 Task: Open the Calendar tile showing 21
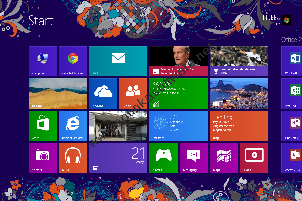click(x=118, y=158)
